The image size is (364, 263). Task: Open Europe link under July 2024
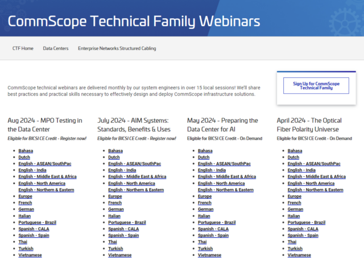(x=115, y=197)
